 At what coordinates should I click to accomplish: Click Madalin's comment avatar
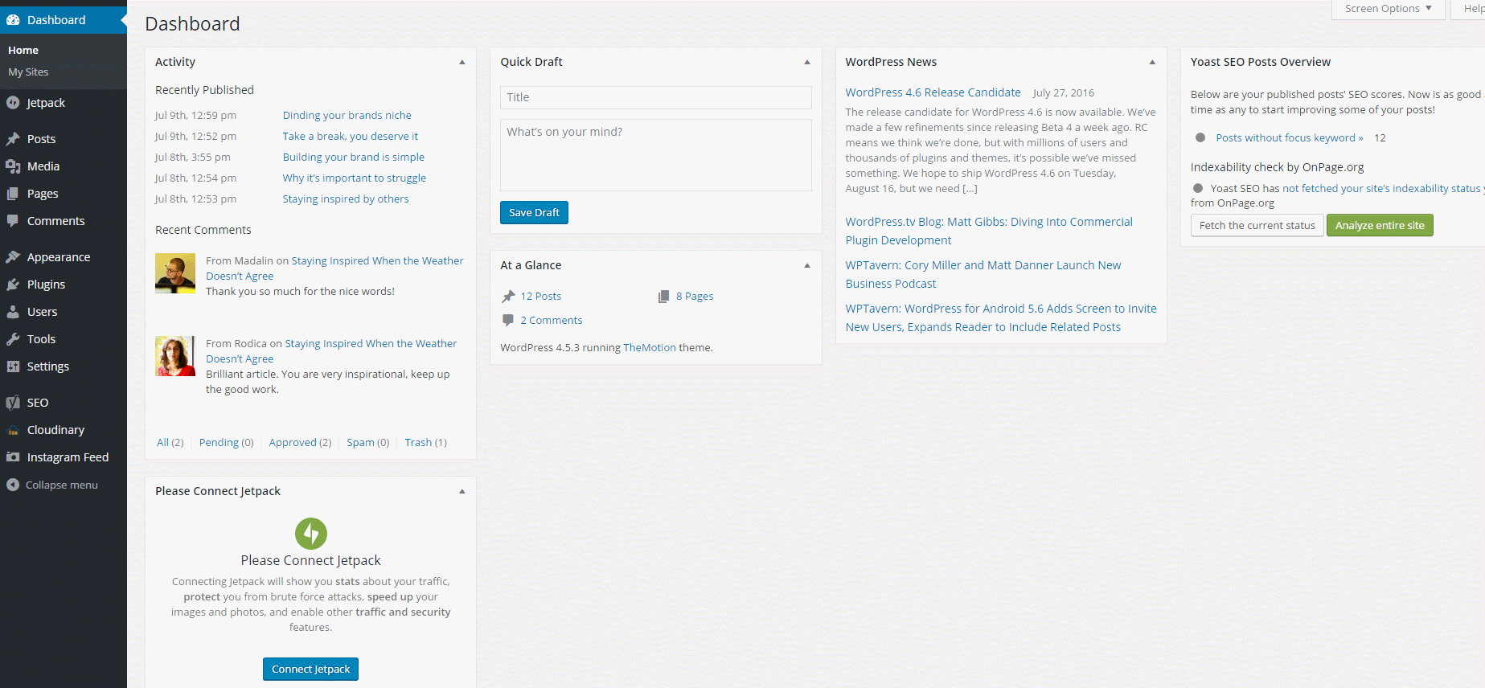point(175,273)
